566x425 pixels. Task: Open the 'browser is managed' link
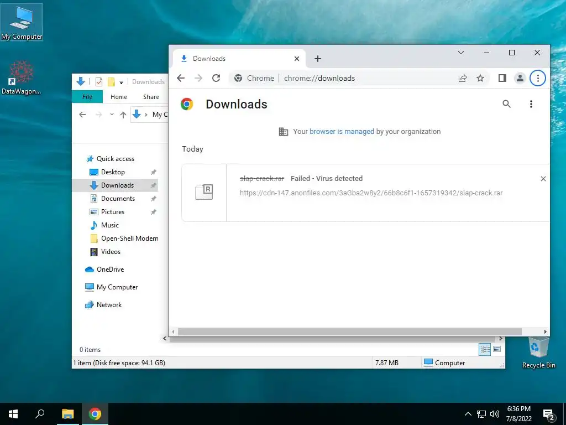pos(342,132)
